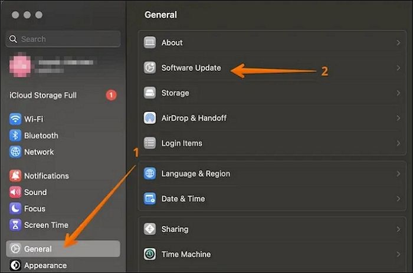Click the Notifications bell icon
This screenshot has height=273, width=413.
pos(15,176)
